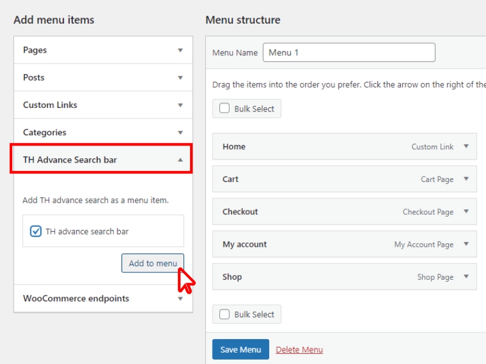Click the My Account Page type label
Image resolution: width=486 pixels, height=364 pixels.
[423, 244]
